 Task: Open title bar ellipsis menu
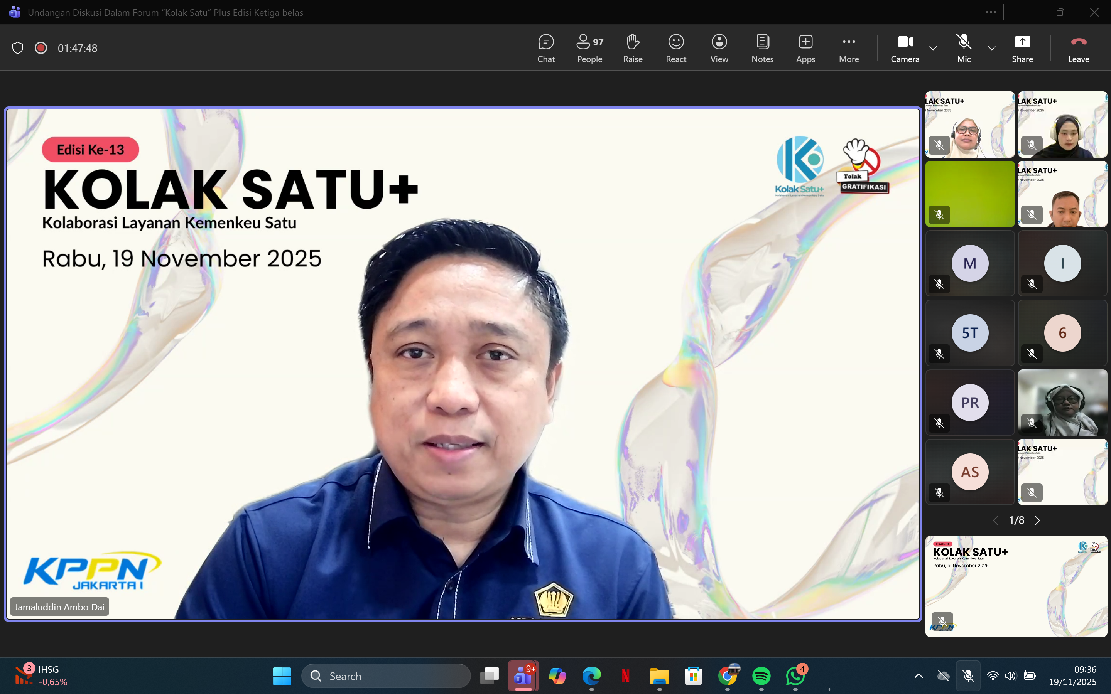click(991, 12)
